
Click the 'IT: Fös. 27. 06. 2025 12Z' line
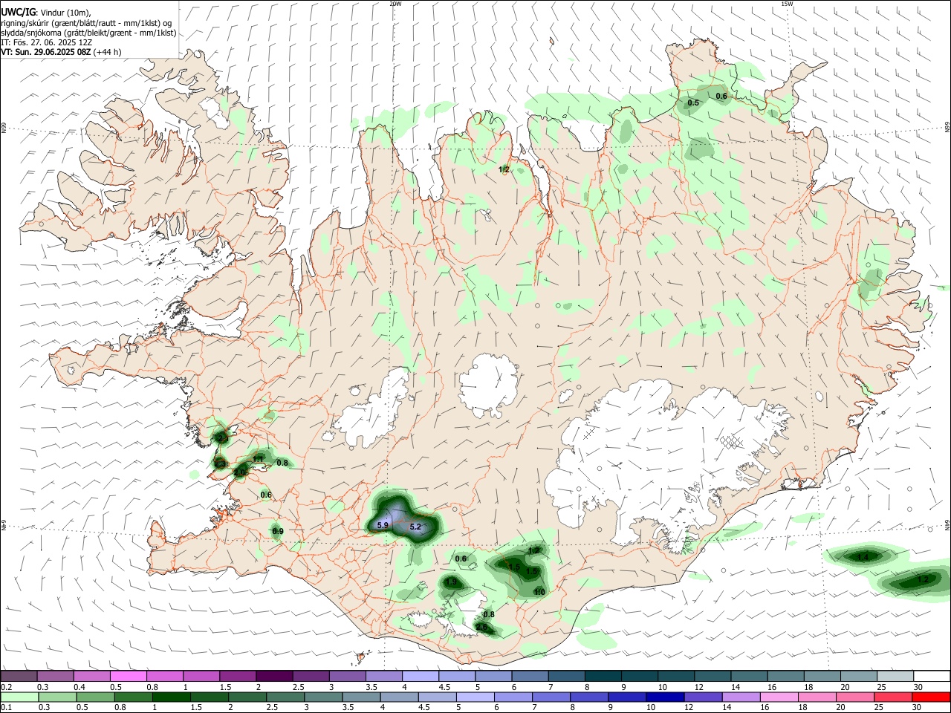pyautogui.click(x=46, y=42)
